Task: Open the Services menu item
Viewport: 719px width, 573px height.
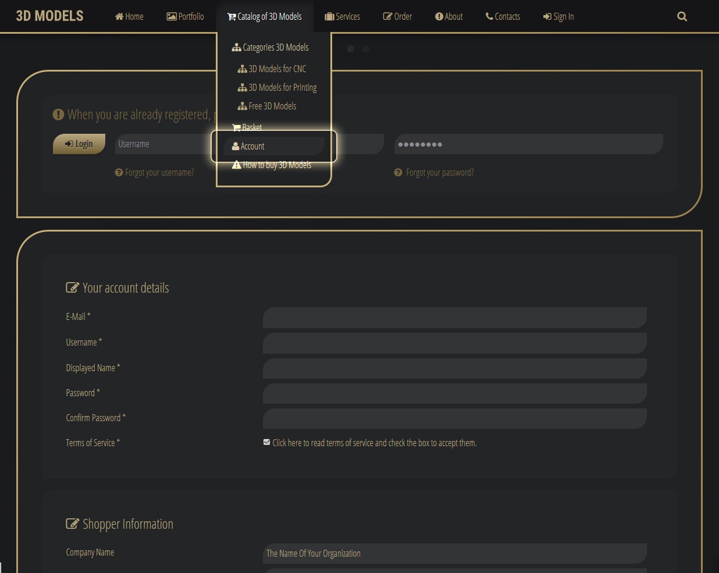Action: tap(342, 16)
